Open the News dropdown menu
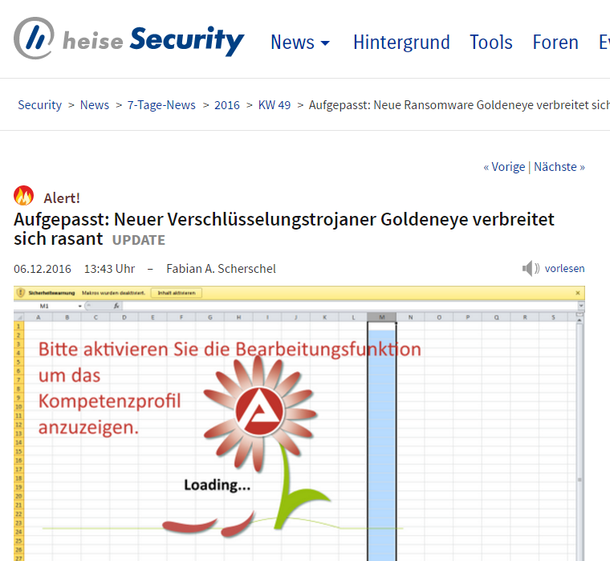610x561 pixels. point(299,43)
